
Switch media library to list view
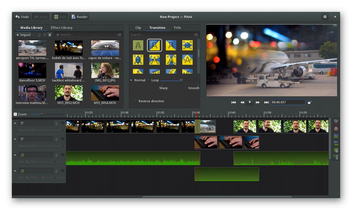point(50,35)
